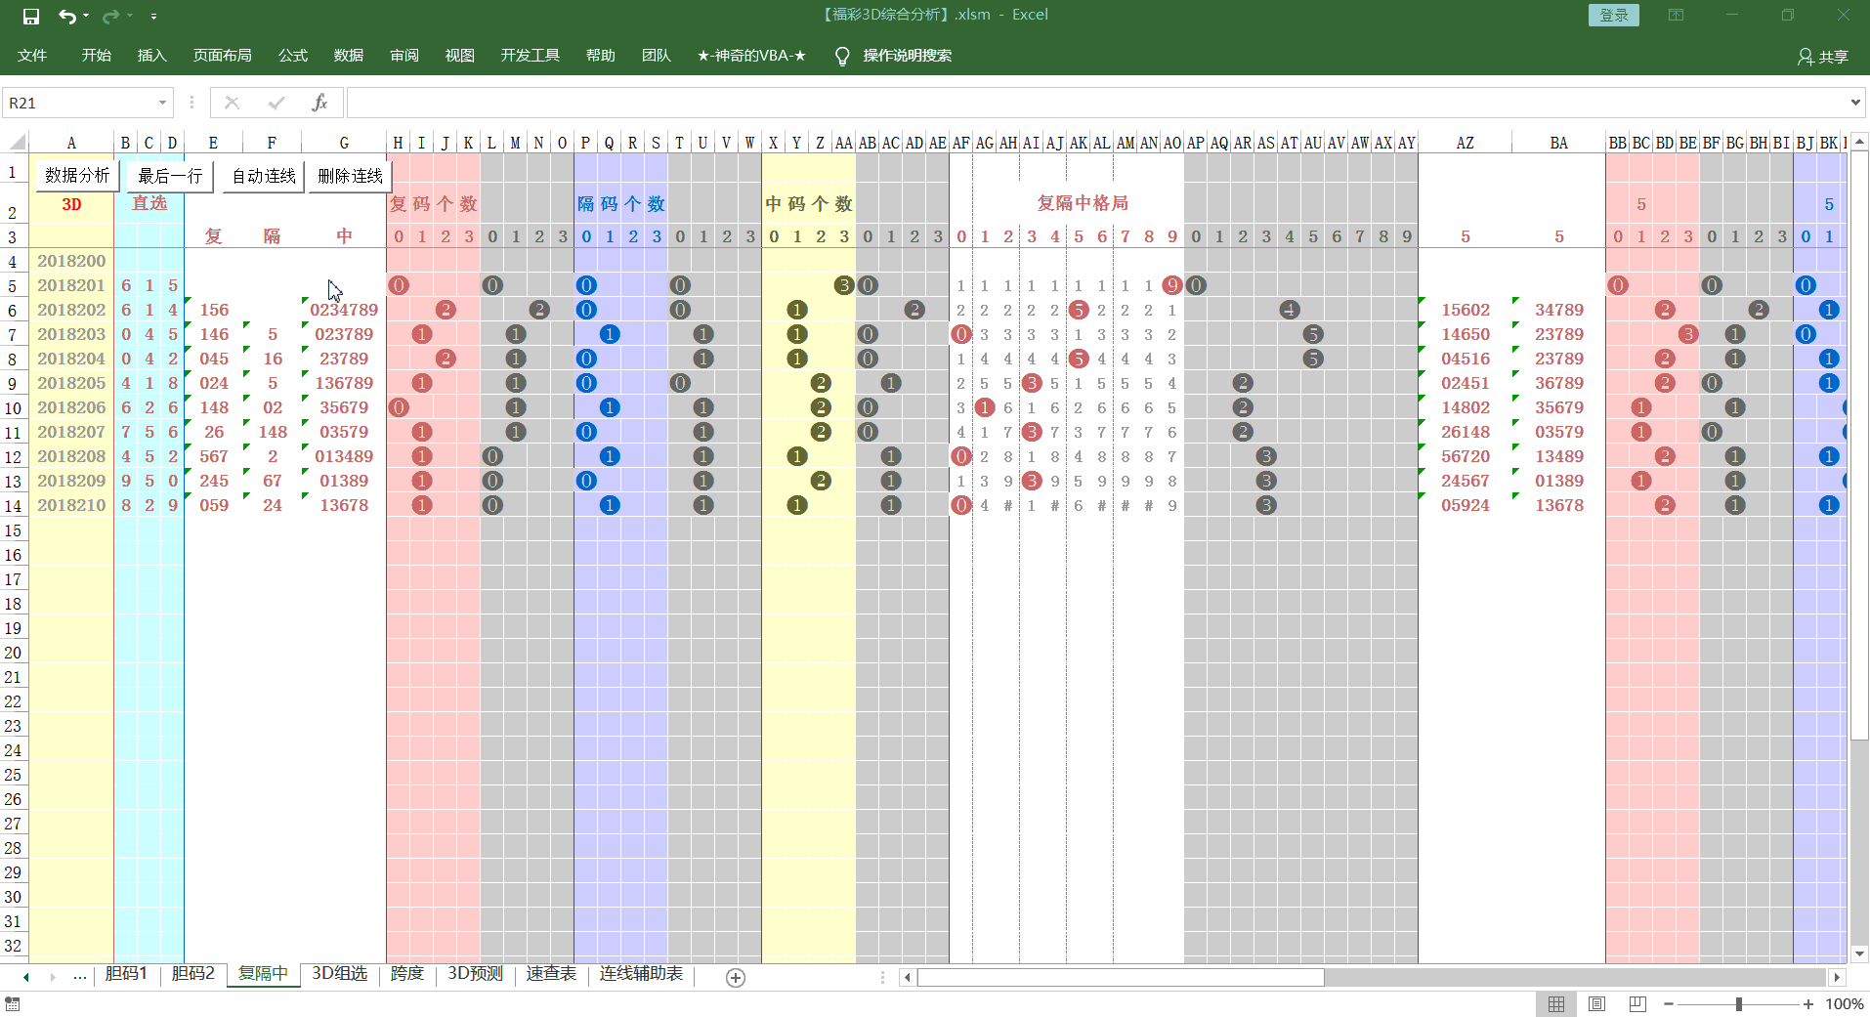Click the hidden sheets ellipsis button

80,977
